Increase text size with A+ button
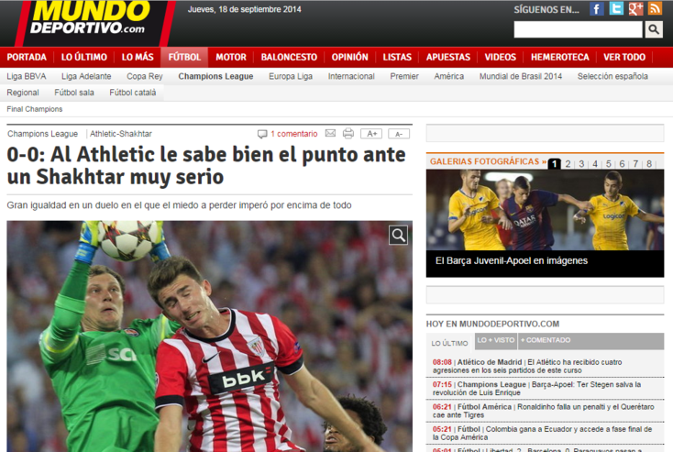 tap(371, 134)
